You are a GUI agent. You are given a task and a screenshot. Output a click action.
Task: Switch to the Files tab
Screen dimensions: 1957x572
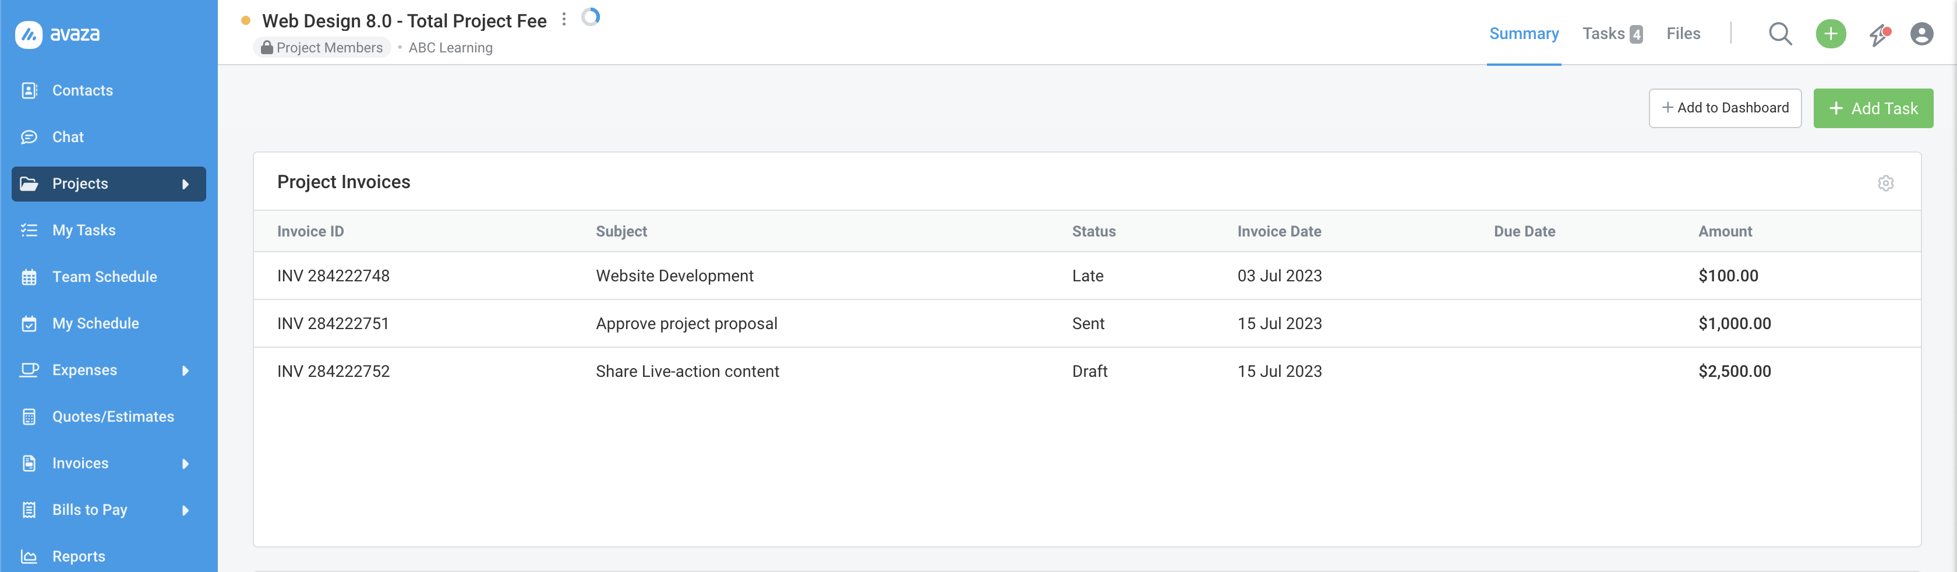pyautogui.click(x=1683, y=33)
